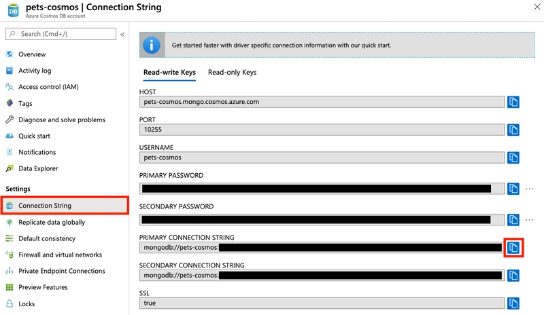Screen dimensions: 544x315
Task: Collapse the sidebar menu with double chevron
Action: coord(122,35)
